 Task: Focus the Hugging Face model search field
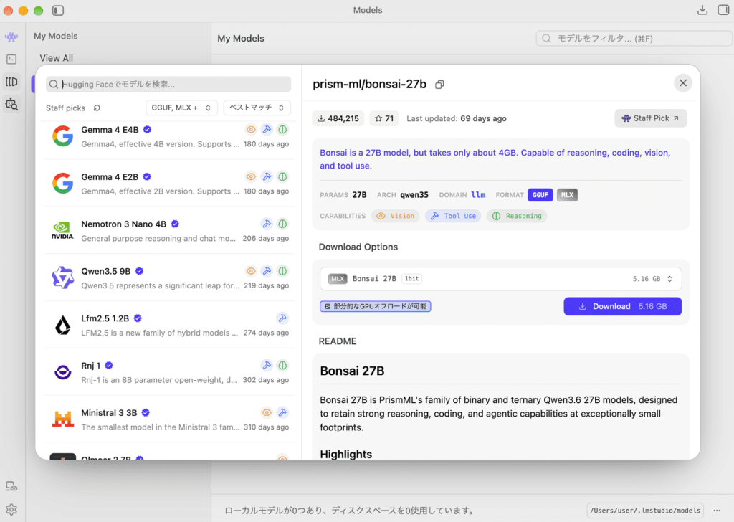coord(168,85)
